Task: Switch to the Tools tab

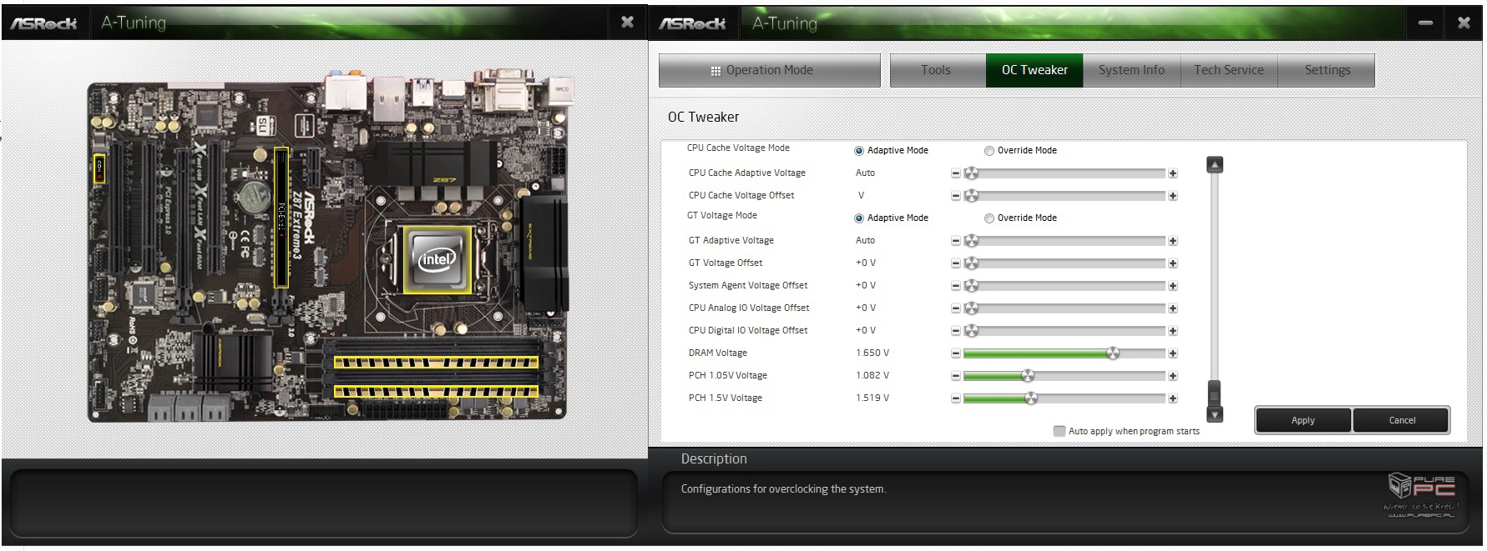Action: pyautogui.click(x=937, y=70)
